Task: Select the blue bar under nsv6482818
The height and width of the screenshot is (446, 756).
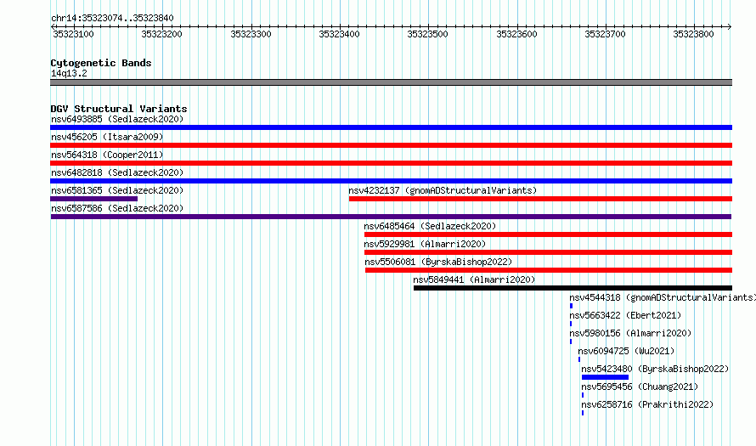Action: pos(391,181)
